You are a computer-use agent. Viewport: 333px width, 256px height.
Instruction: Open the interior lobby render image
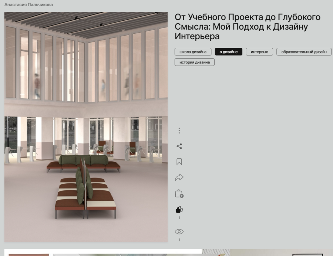click(x=86, y=127)
